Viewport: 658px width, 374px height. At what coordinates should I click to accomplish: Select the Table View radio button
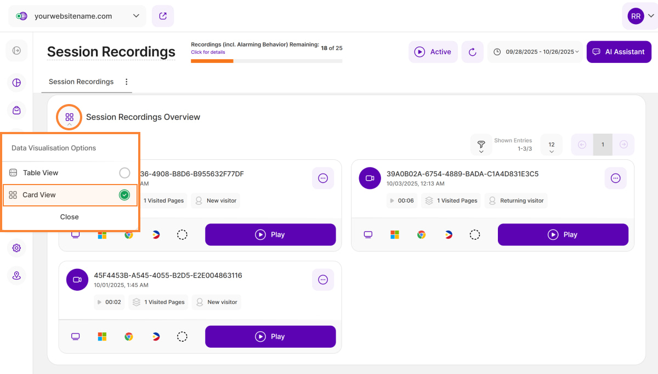pyautogui.click(x=124, y=173)
